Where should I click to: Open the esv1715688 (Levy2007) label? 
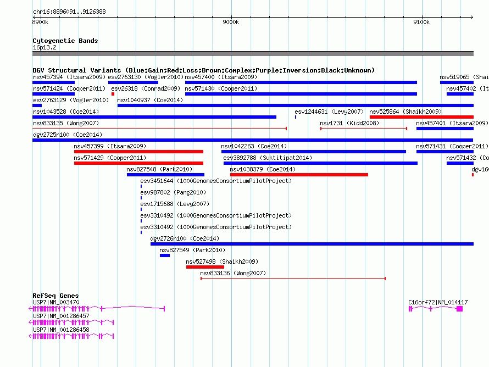175,204
